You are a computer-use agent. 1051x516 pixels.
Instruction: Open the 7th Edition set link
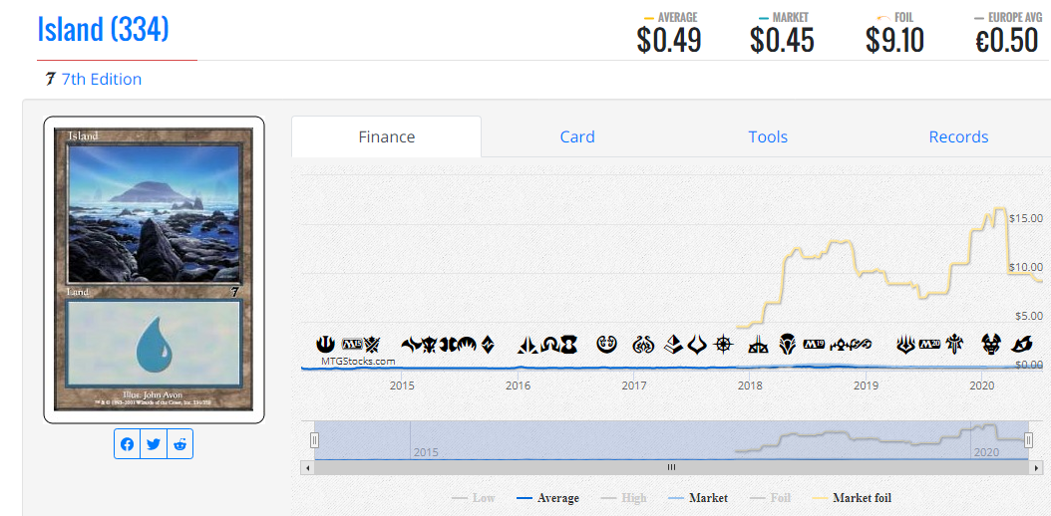(102, 80)
